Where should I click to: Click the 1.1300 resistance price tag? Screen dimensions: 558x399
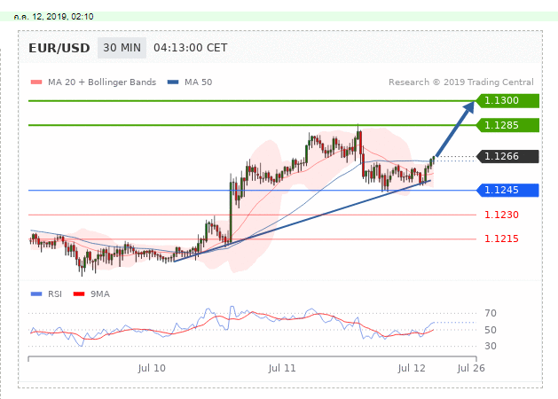click(507, 101)
